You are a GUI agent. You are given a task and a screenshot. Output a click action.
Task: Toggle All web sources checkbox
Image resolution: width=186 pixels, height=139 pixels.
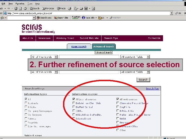118,99
